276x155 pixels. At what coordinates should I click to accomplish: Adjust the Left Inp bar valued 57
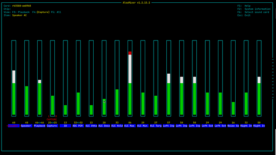tap(169, 78)
